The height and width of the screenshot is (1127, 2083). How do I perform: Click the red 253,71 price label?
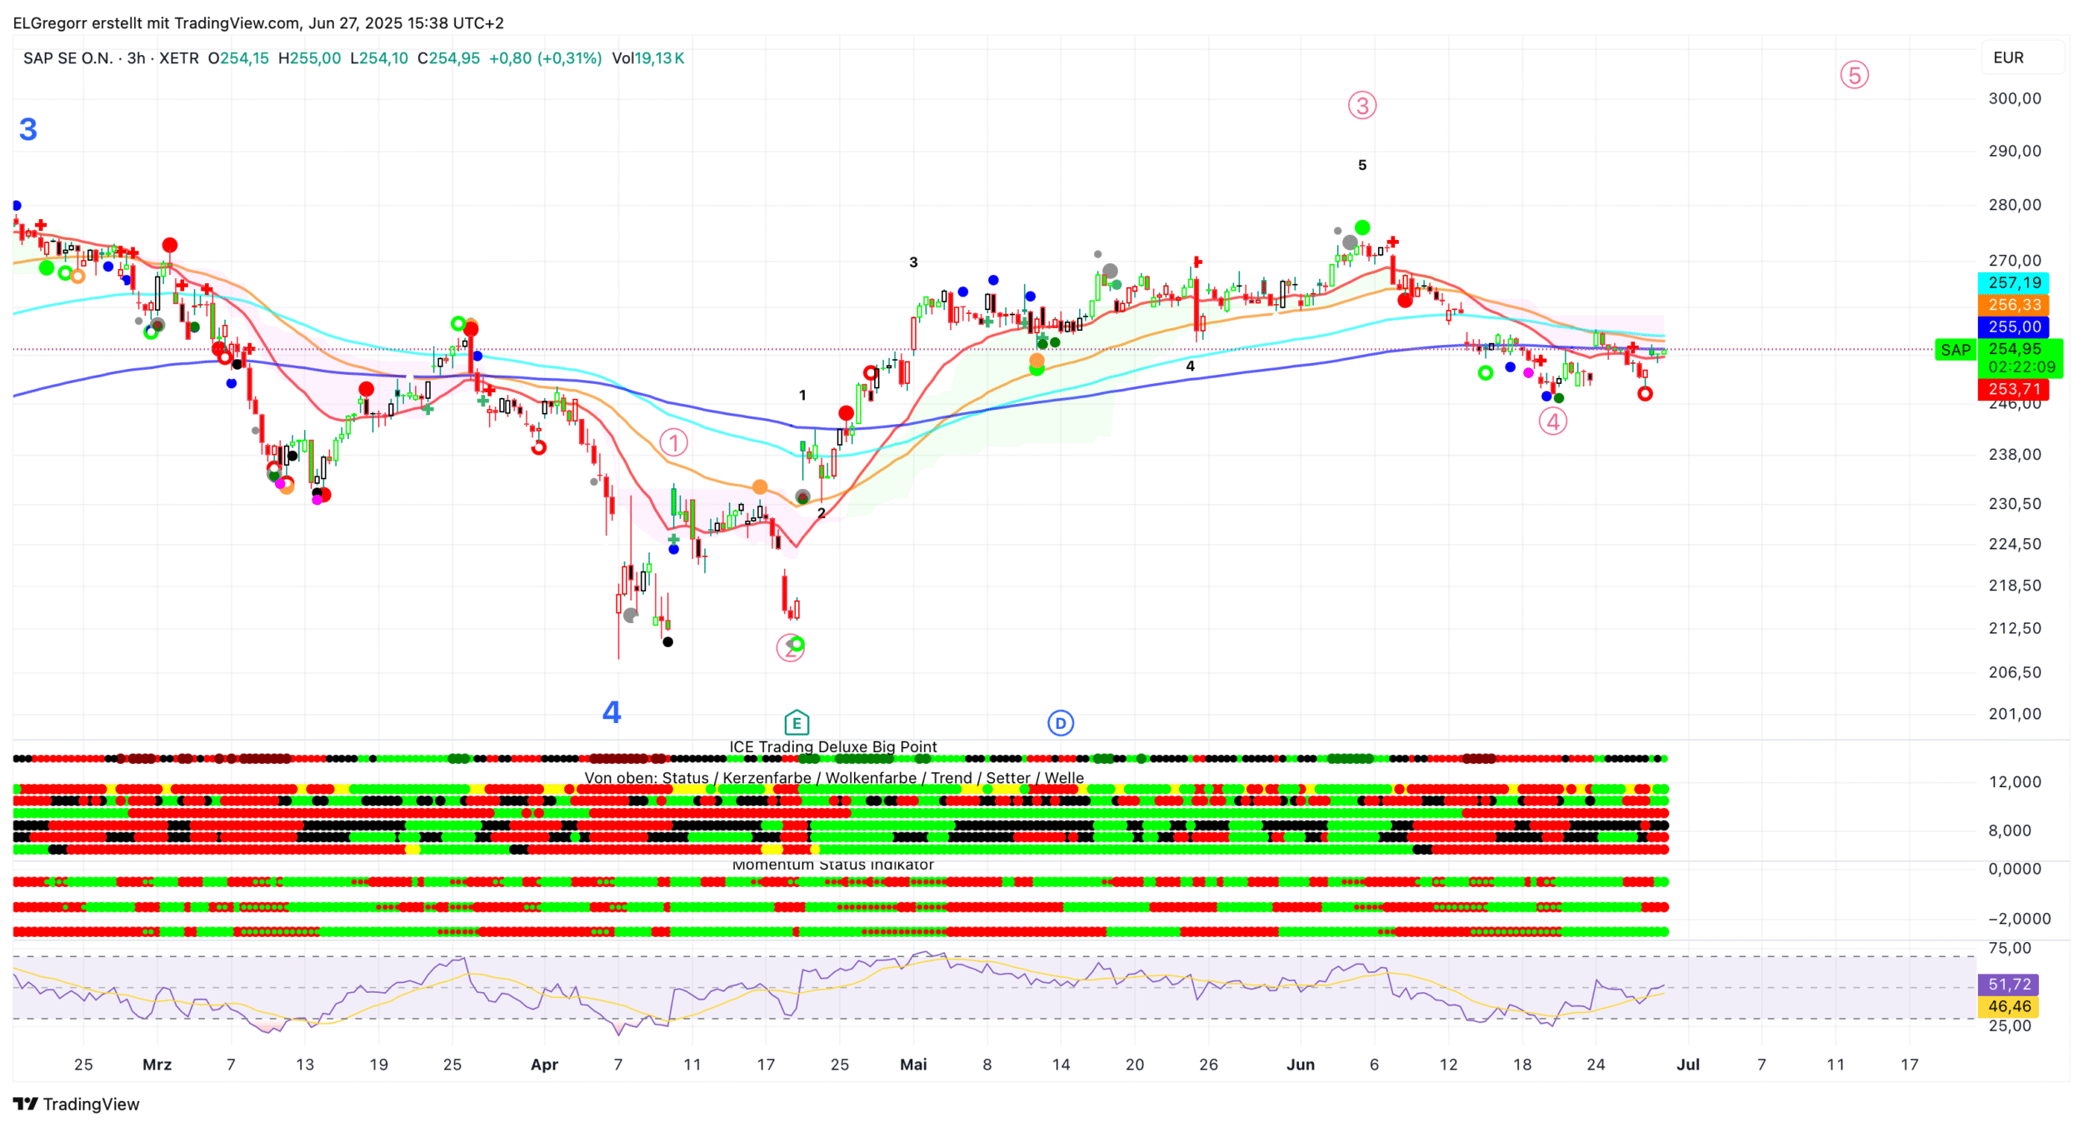click(2014, 389)
